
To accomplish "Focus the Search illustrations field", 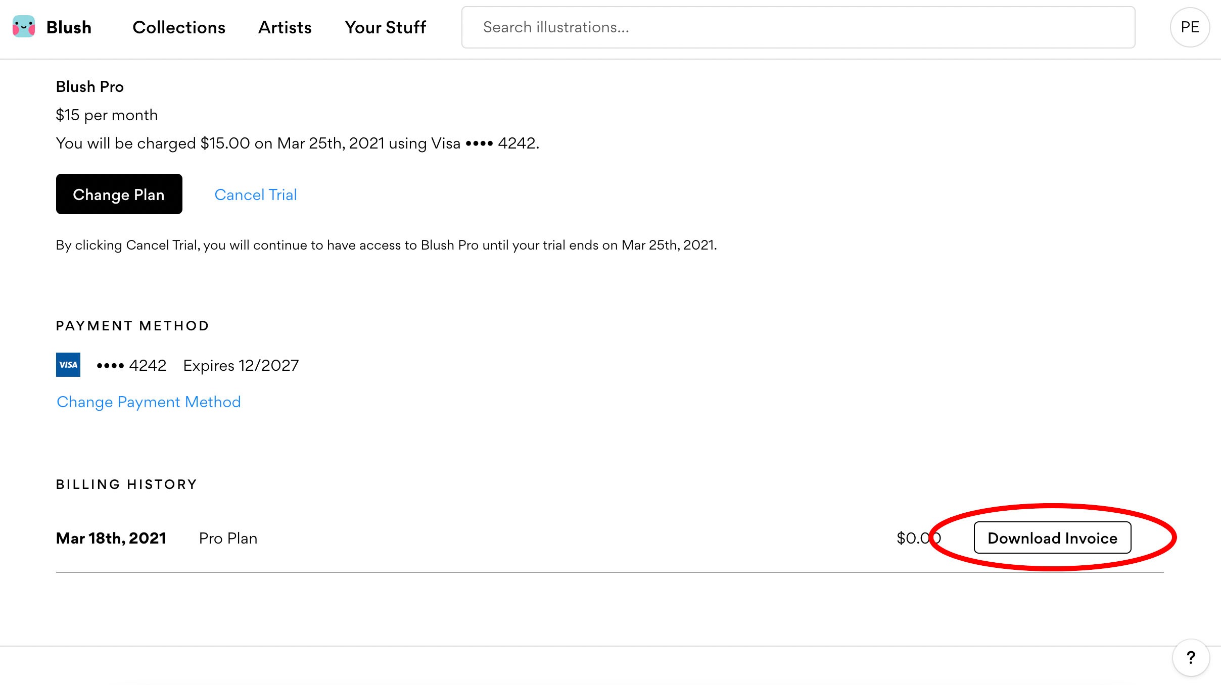I will pyautogui.click(x=798, y=27).
